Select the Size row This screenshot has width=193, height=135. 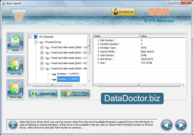point(139,63)
